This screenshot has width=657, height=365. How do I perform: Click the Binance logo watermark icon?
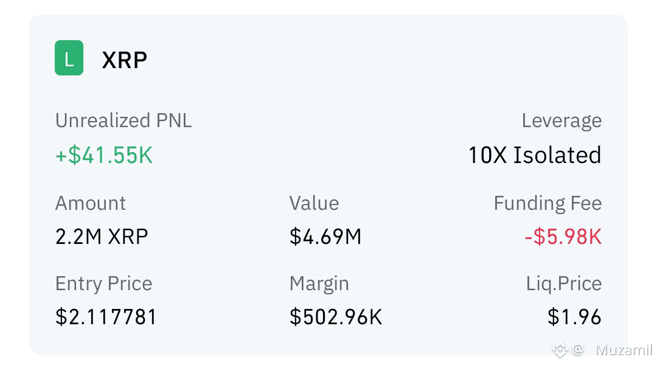coord(560,349)
